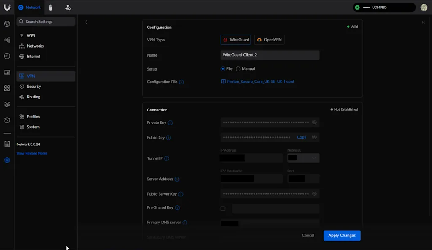Viewport: 432px width, 250px height.
Task: Click the Search Settings field
Action: point(46,22)
